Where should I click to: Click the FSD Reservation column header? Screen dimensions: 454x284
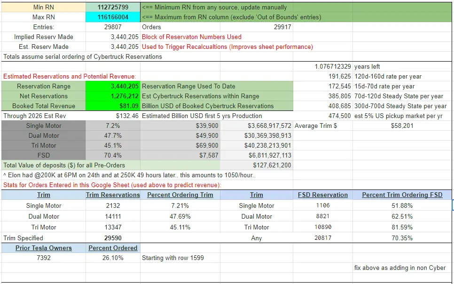(x=323, y=195)
